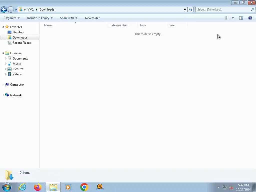This screenshot has height=192, width=256.
Task: Open the Pictures library
Action: (18, 69)
